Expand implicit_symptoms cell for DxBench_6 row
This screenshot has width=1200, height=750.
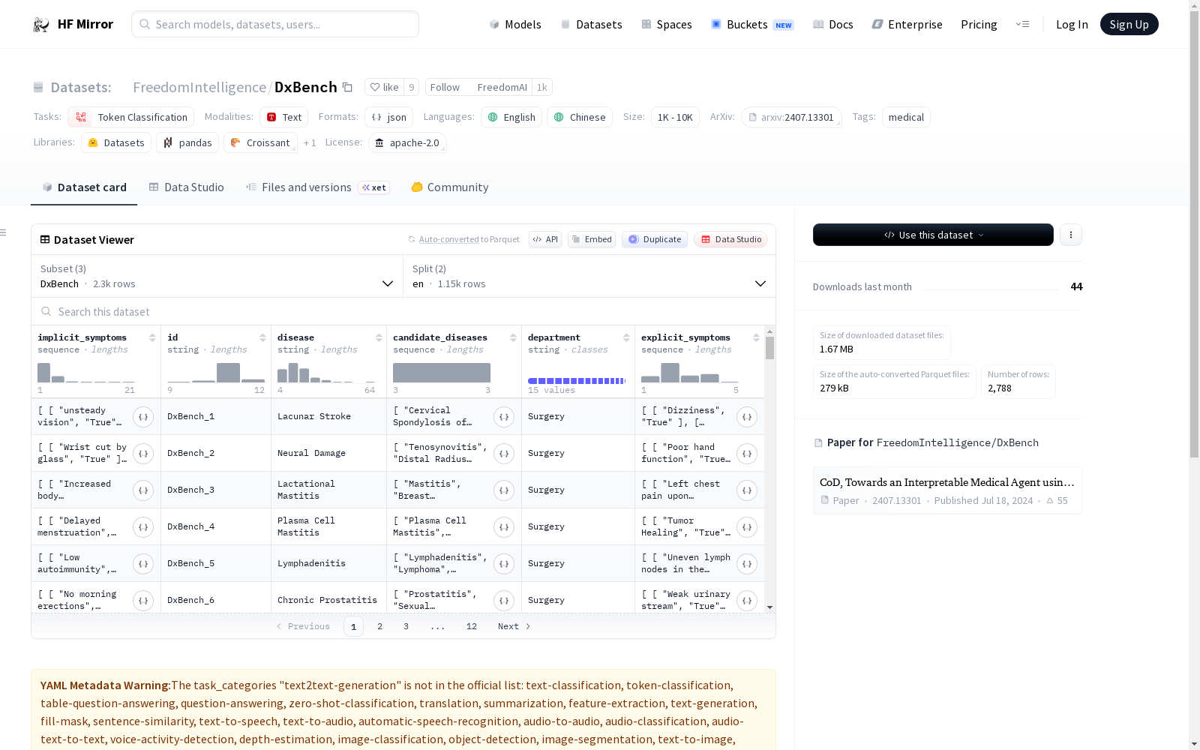pyautogui.click(x=143, y=601)
